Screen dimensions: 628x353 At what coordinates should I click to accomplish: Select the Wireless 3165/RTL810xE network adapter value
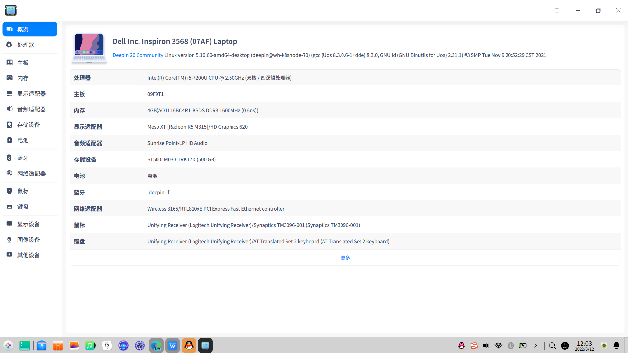[x=216, y=209]
